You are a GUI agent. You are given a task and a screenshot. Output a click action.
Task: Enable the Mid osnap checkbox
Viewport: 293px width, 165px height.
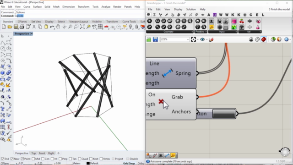33,159
